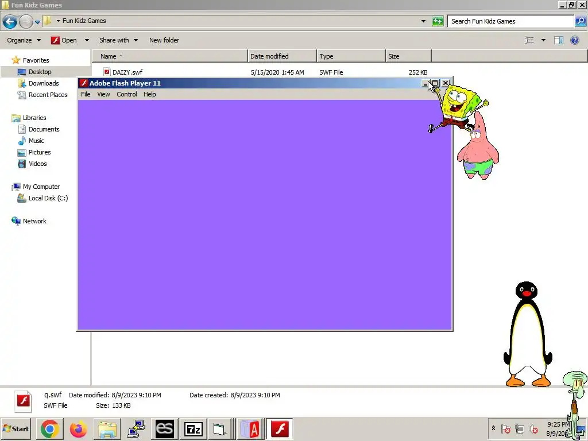Click the Start button
Viewport: 588px width, 441px height.
tap(16, 428)
